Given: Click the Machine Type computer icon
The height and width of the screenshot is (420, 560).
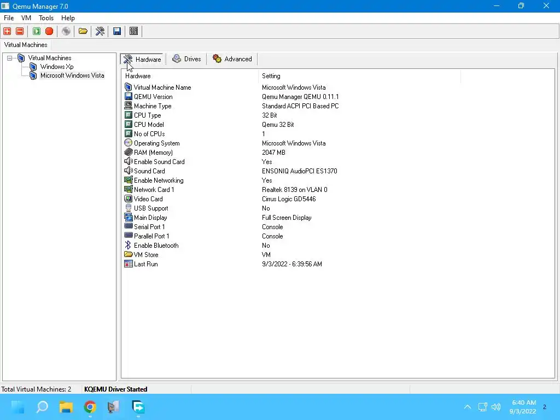Looking at the screenshot, I should point(128,106).
